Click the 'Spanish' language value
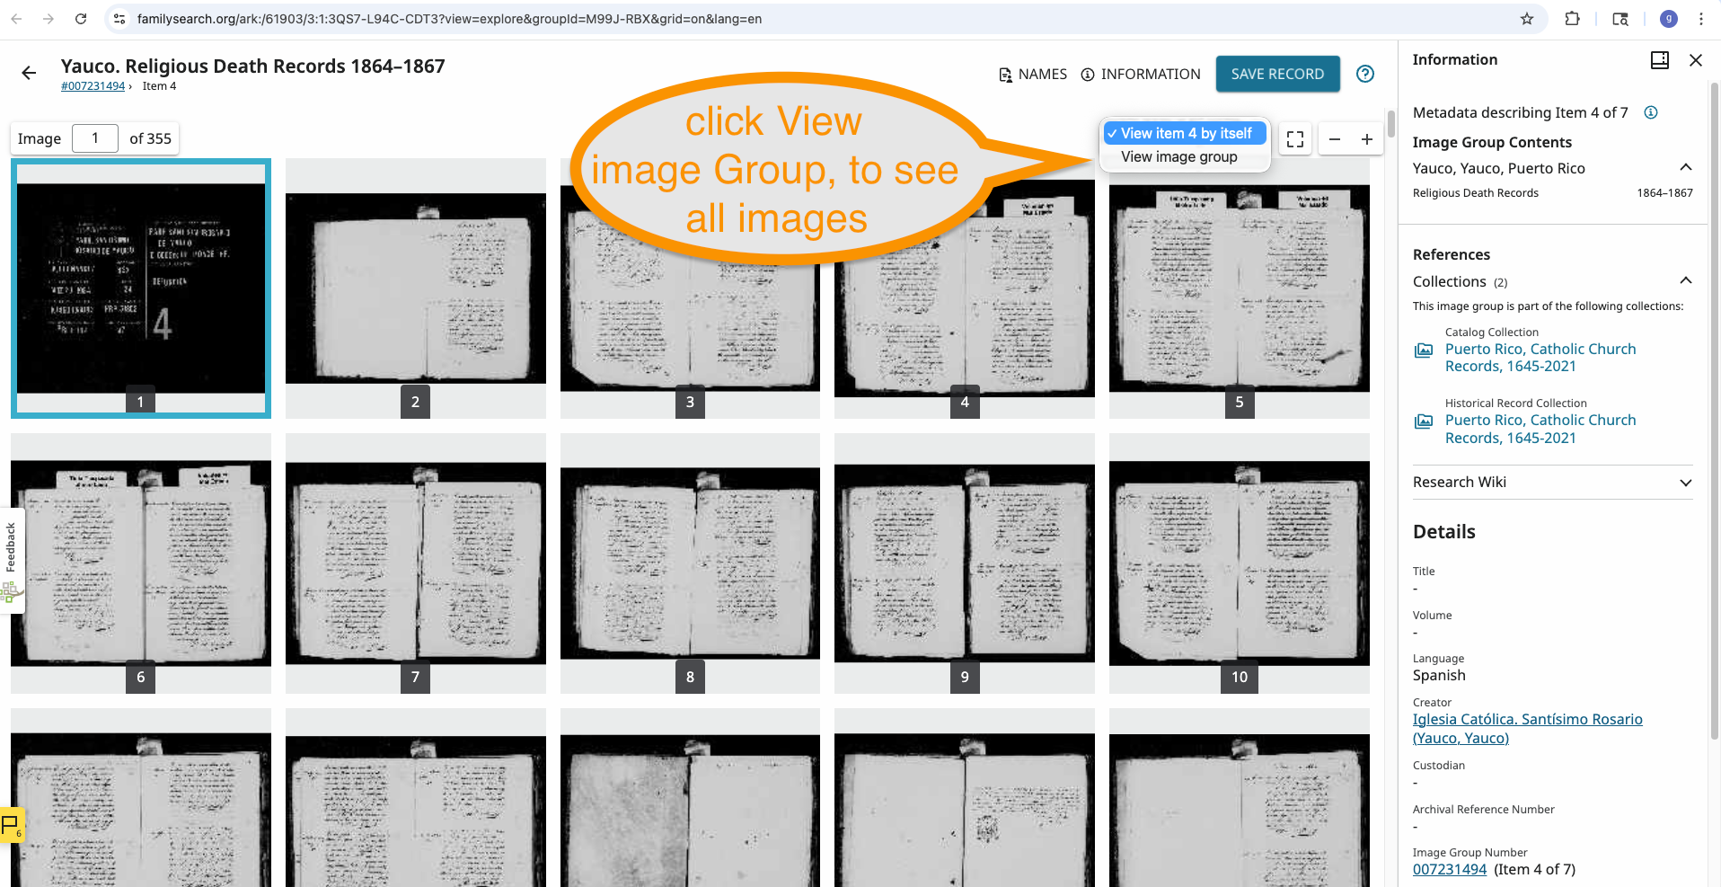The width and height of the screenshot is (1721, 887). pyautogui.click(x=1439, y=676)
